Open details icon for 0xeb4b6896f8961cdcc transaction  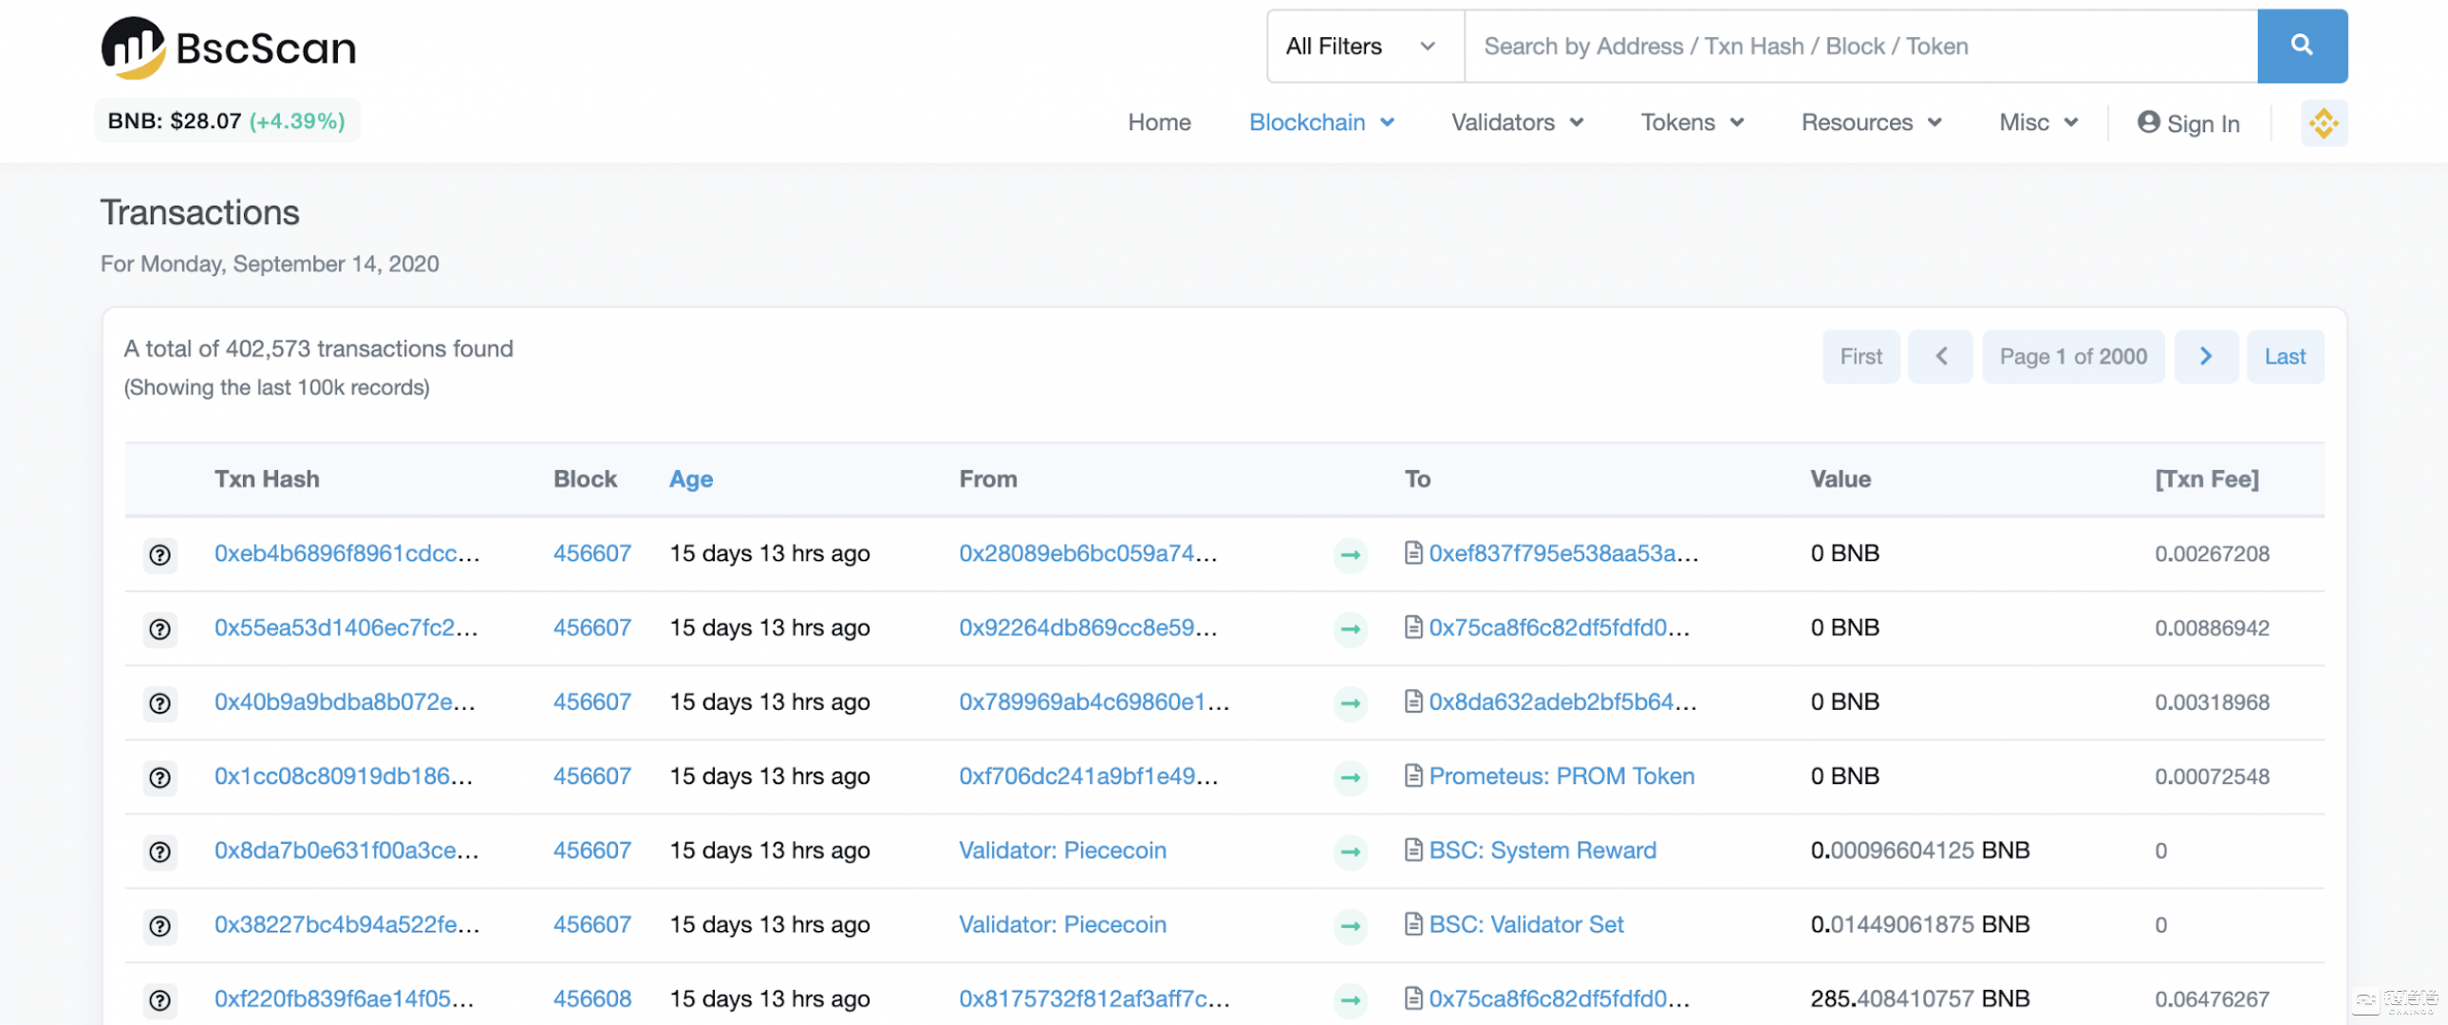159,555
